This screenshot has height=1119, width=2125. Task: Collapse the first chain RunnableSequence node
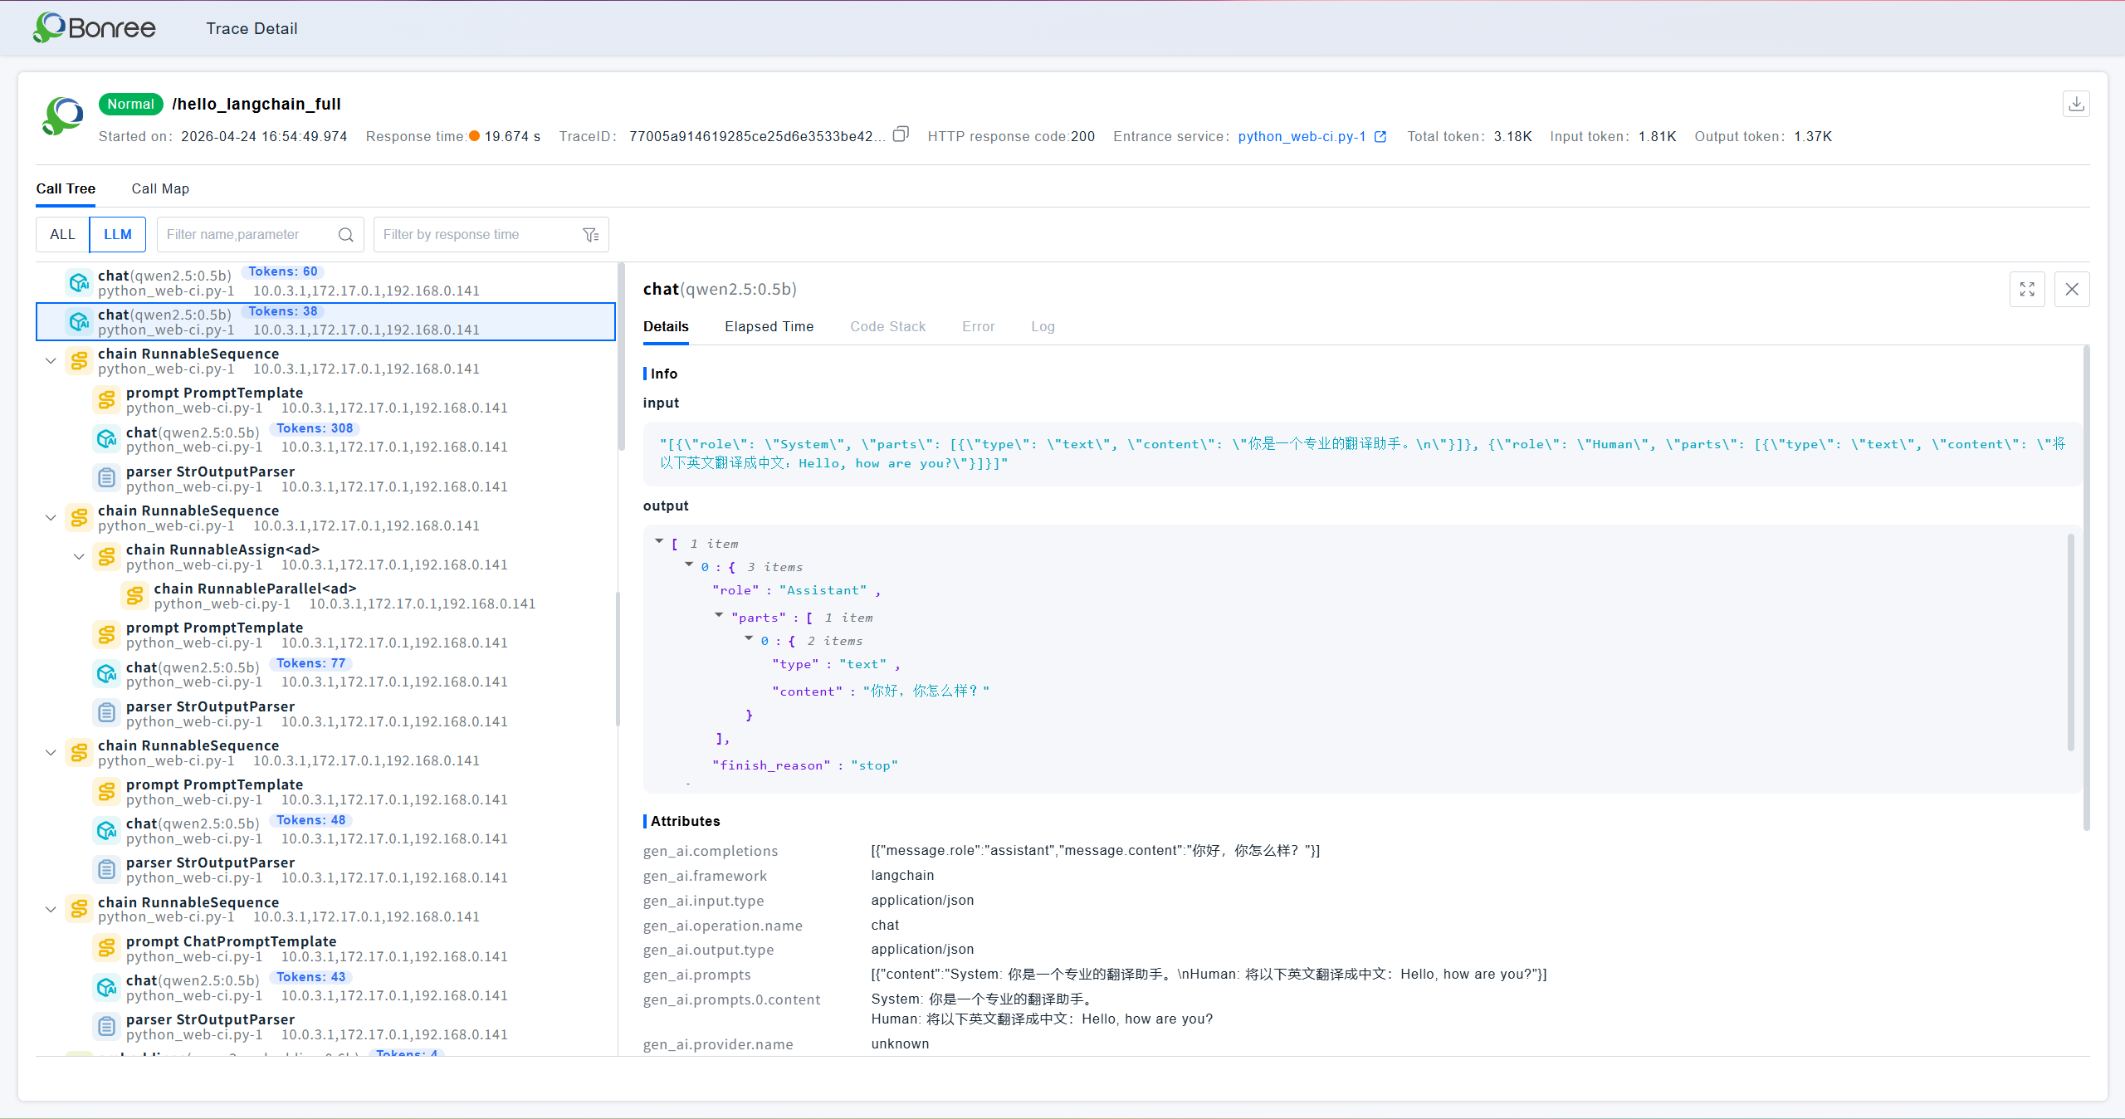click(x=51, y=361)
